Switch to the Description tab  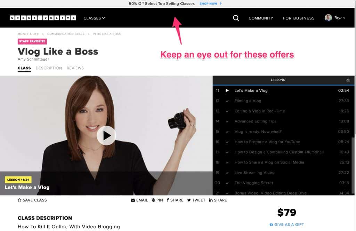pos(49,68)
